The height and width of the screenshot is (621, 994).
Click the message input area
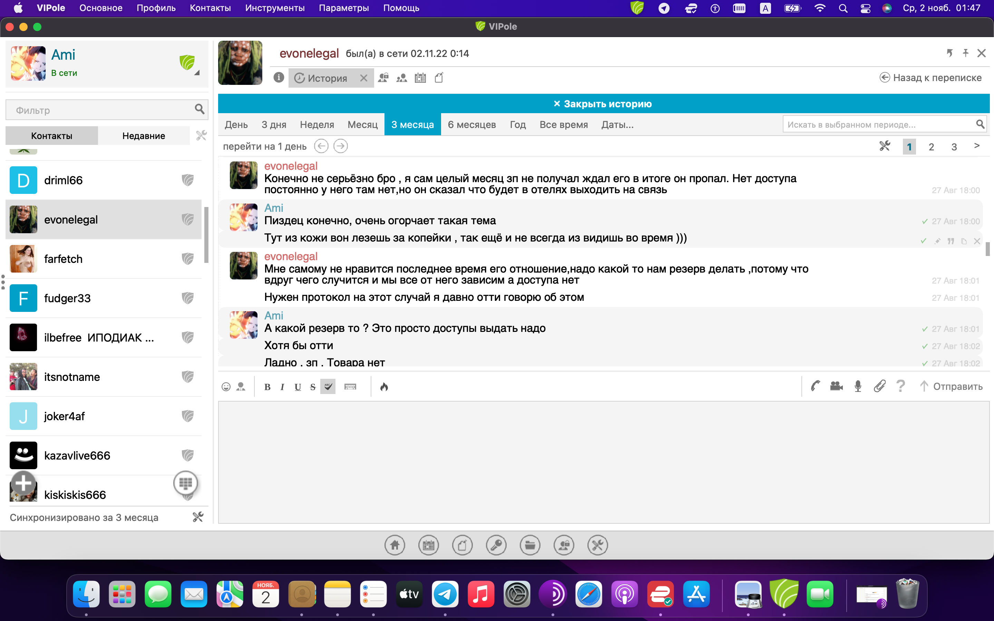(603, 462)
